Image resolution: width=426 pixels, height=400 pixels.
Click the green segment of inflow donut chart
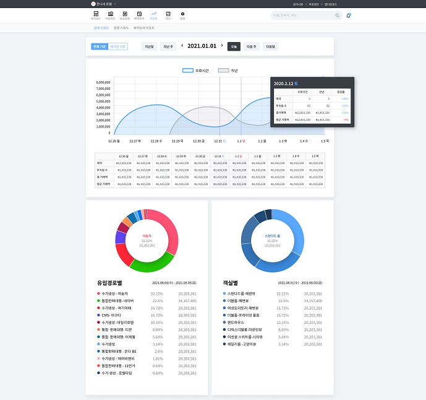coord(152,264)
